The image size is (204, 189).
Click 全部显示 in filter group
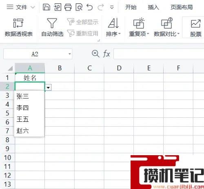click(x=83, y=22)
